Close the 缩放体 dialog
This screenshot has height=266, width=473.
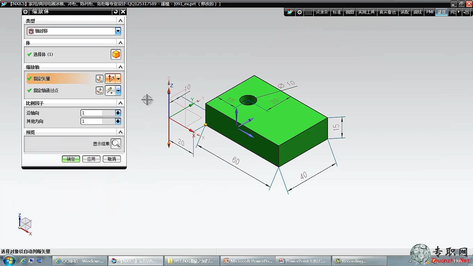123,11
